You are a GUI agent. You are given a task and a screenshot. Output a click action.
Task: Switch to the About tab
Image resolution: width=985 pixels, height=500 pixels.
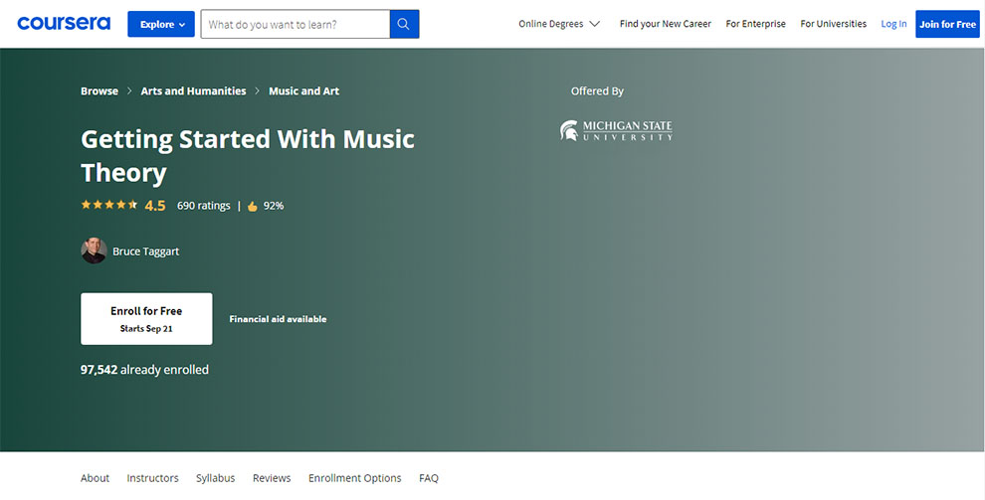pos(95,478)
